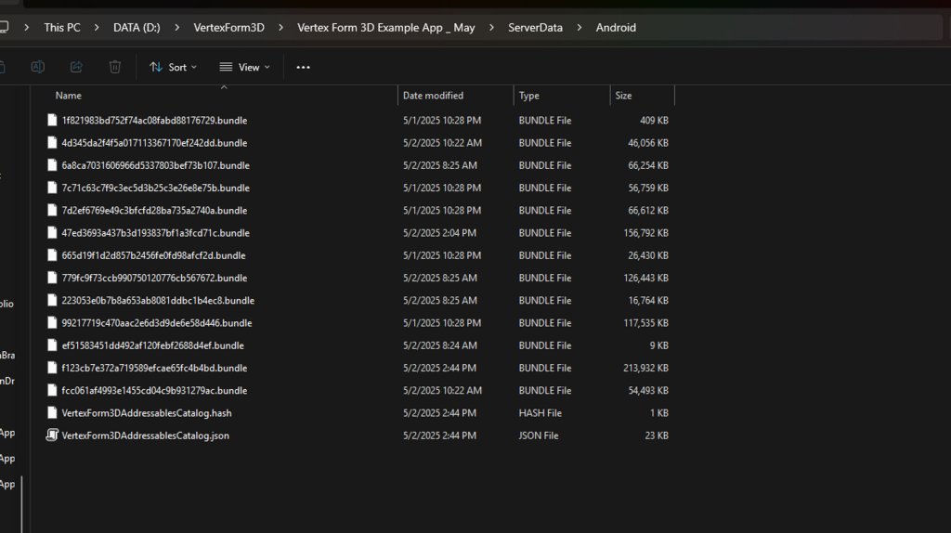Click the file icon of f123cb7e372a719589efcae65fc4b4bd.bundle
The width and height of the screenshot is (951, 533).
coord(52,368)
